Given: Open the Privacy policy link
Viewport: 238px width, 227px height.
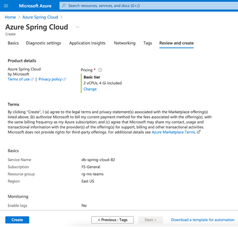Looking at the screenshot, I should pyautogui.click(x=50, y=79).
